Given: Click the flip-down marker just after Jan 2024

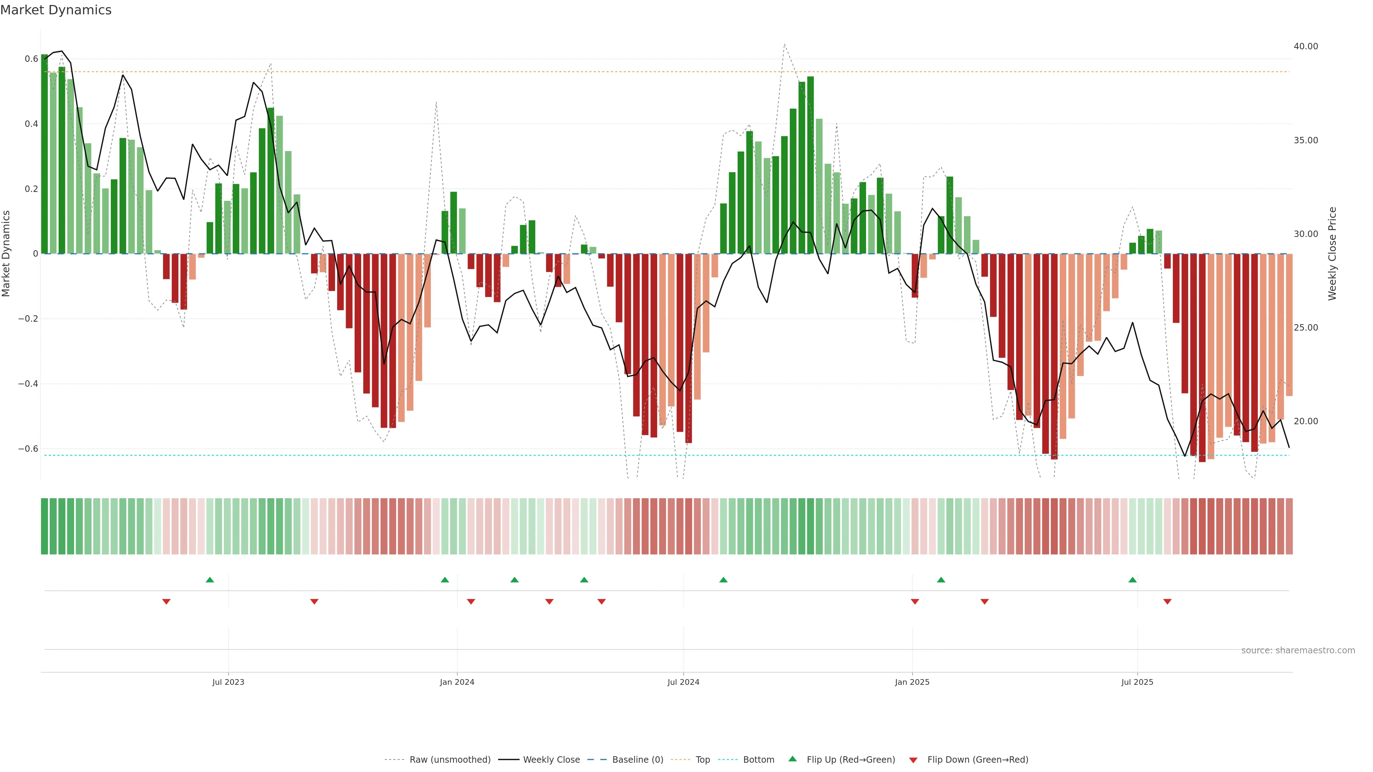Looking at the screenshot, I should (471, 602).
